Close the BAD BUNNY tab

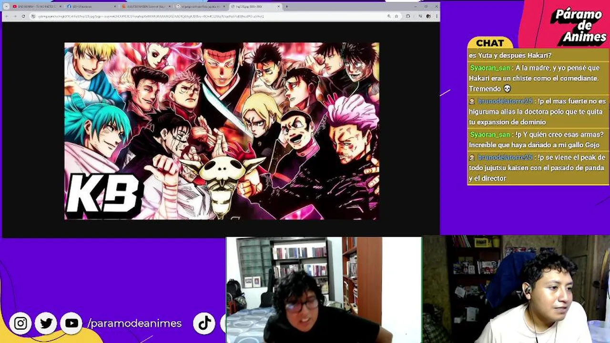(60, 7)
